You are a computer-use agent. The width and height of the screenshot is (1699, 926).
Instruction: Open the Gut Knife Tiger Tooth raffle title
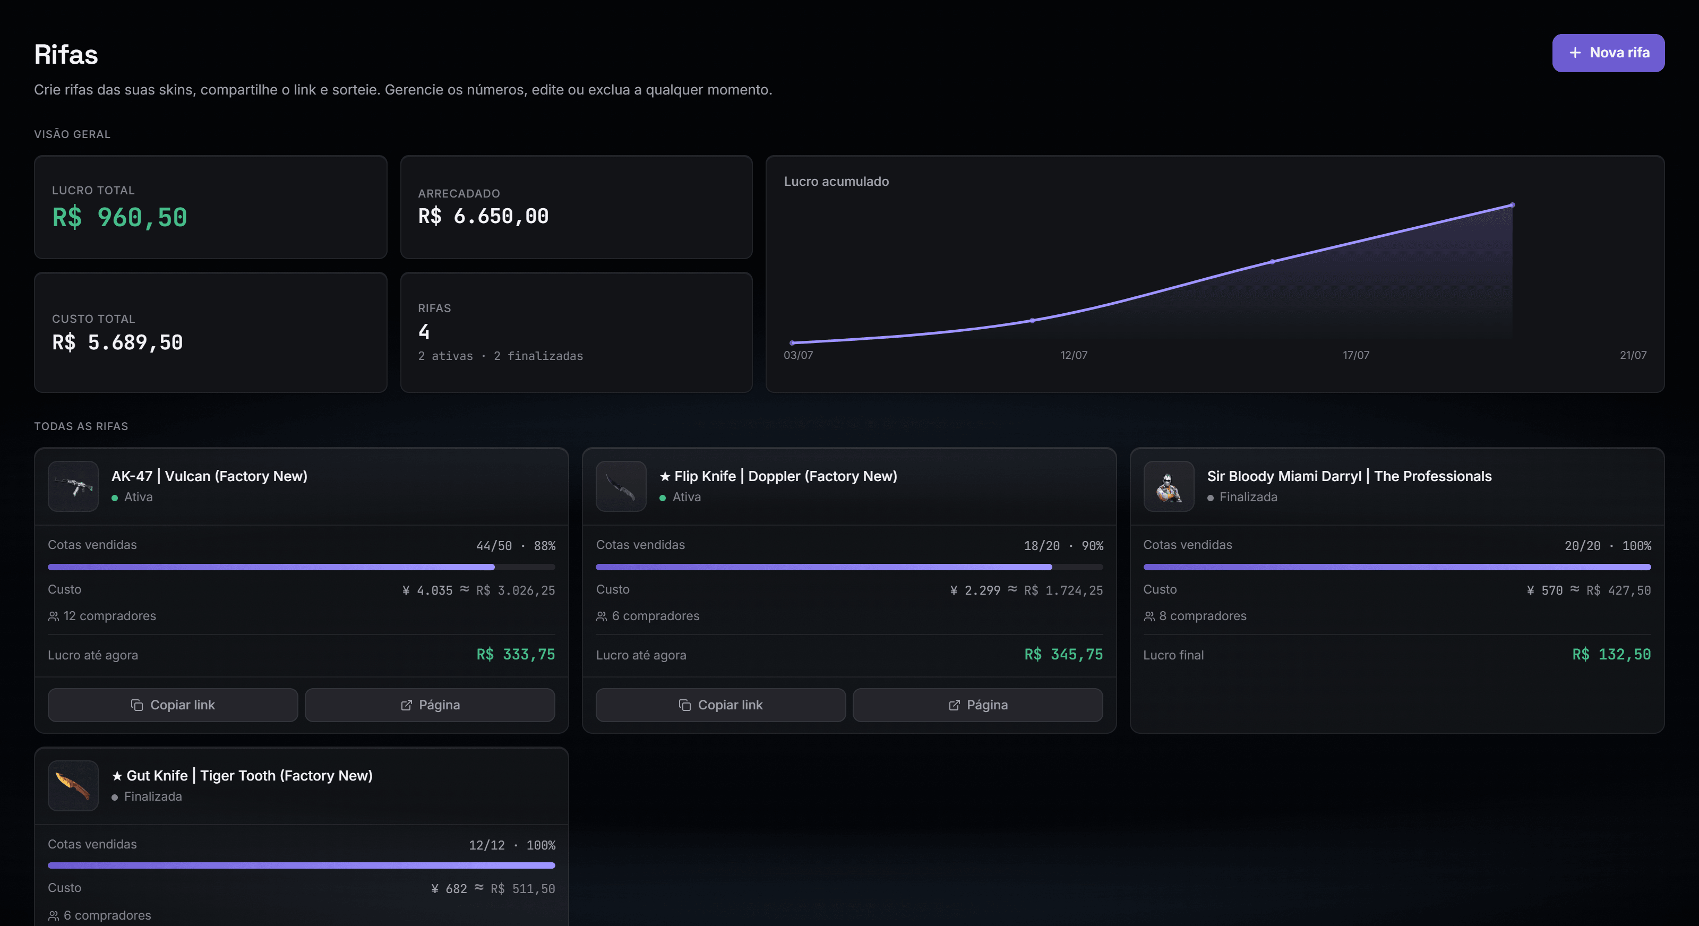click(x=242, y=776)
